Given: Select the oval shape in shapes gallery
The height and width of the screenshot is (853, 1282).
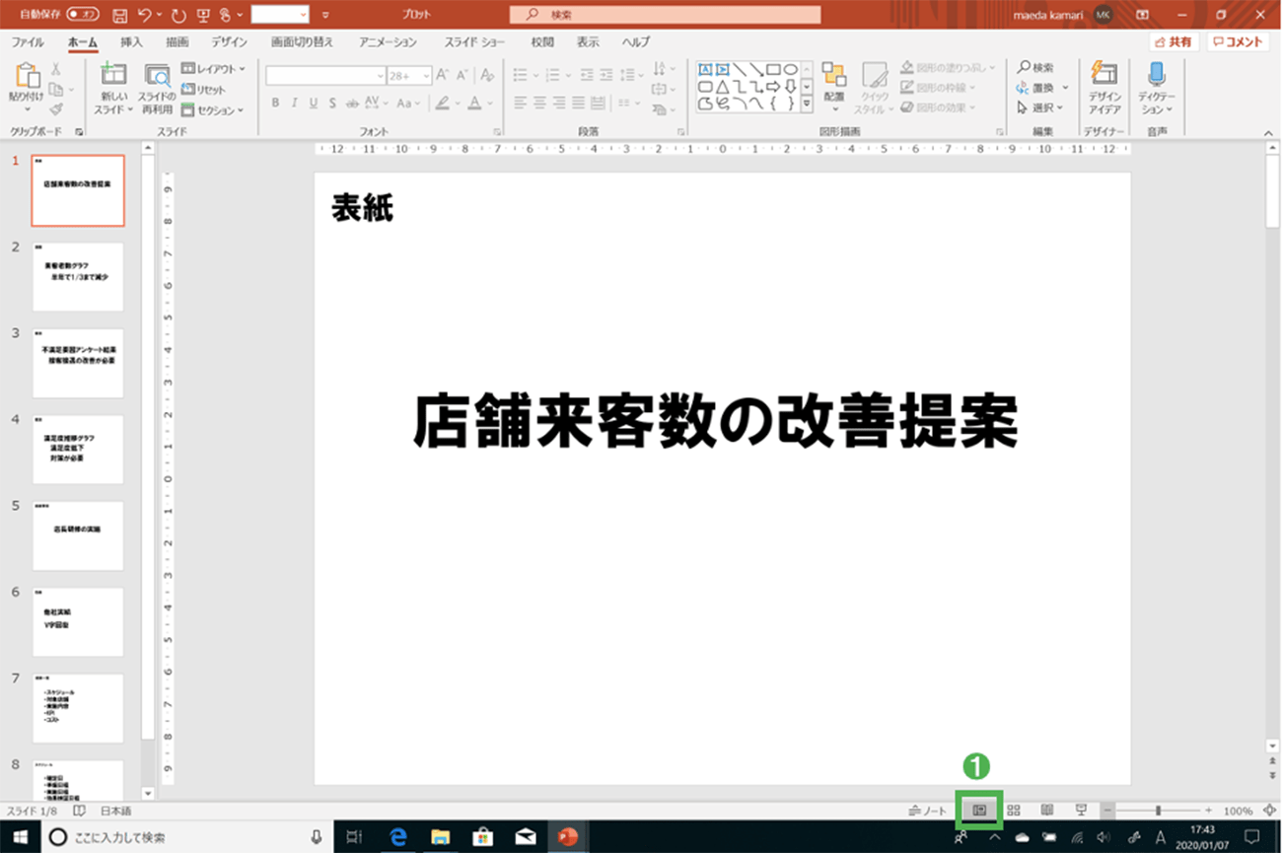Looking at the screenshot, I should (x=790, y=69).
